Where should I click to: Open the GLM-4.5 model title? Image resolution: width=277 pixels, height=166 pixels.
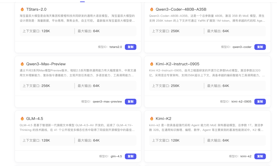(35, 119)
